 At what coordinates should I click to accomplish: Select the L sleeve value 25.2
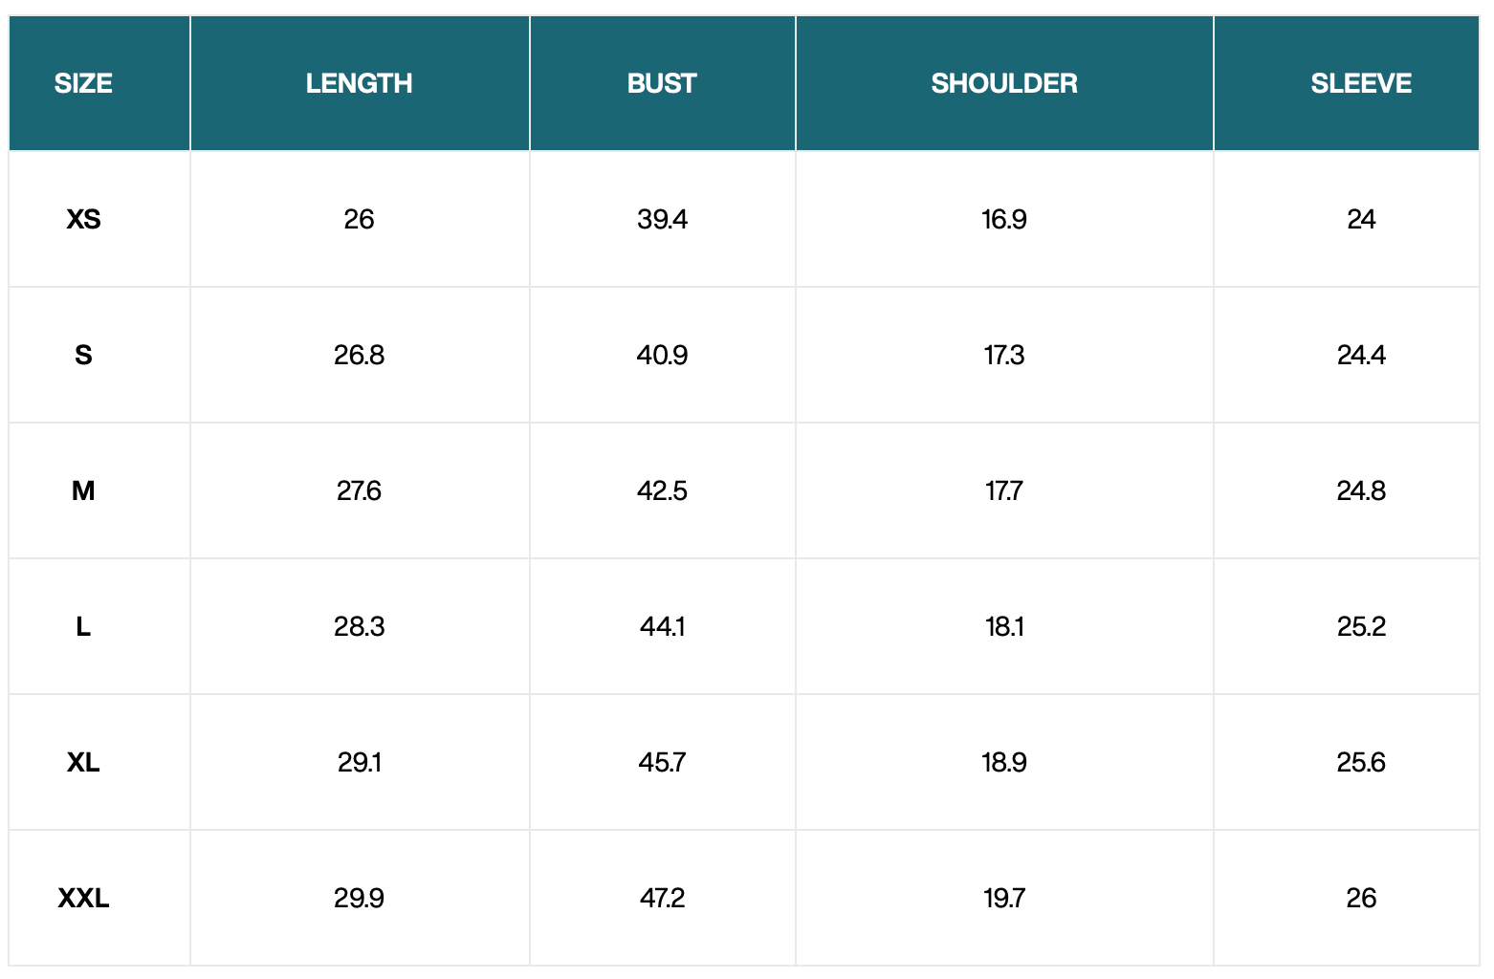(x=1361, y=626)
